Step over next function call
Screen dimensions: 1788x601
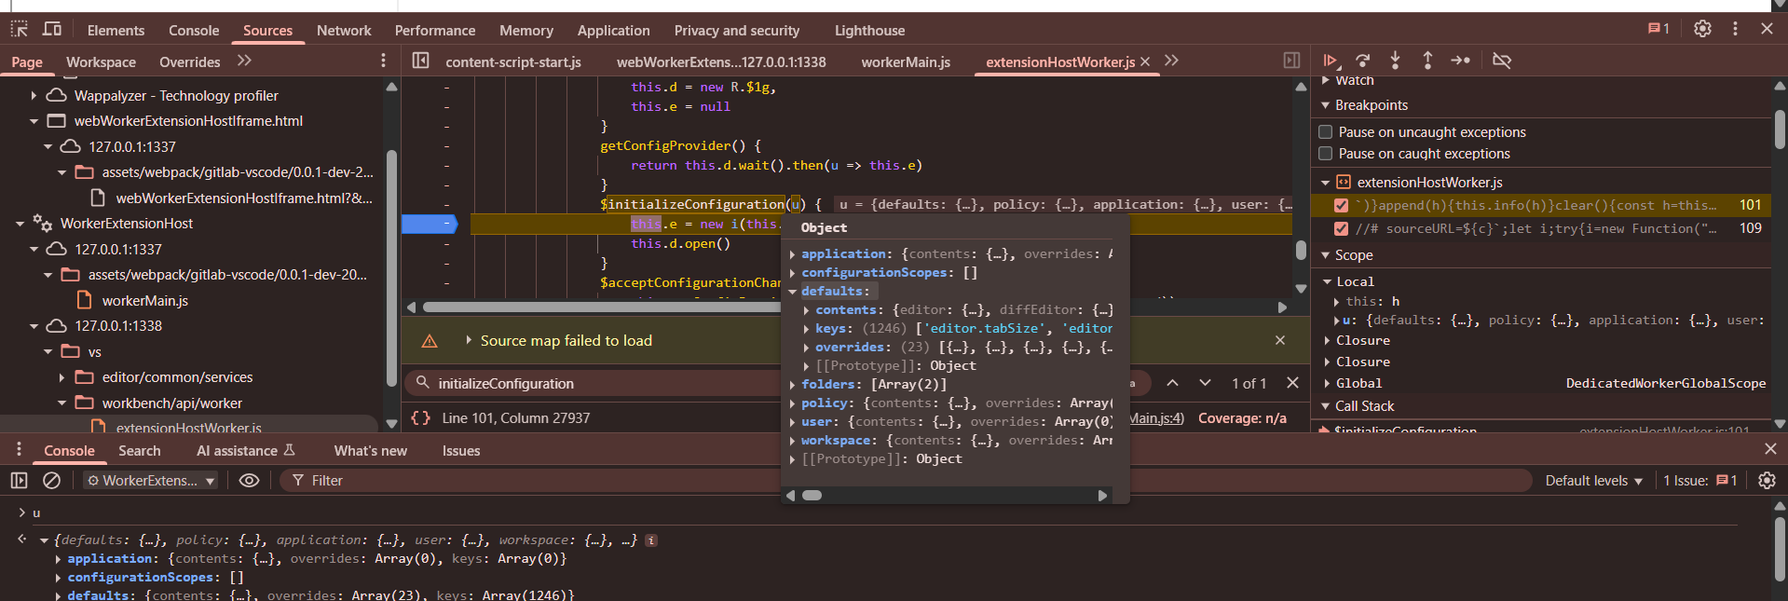pyautogui.click(x=1363, y=61)
